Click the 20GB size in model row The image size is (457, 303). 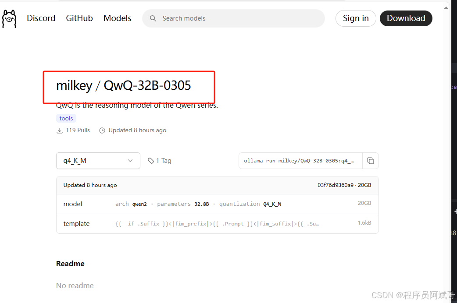(x=364, y=203)
